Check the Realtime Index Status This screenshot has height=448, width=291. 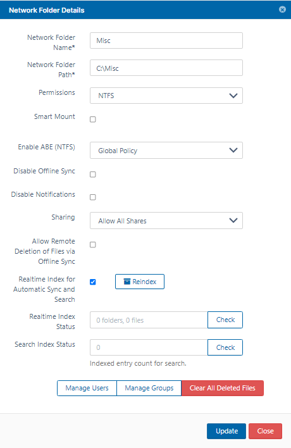[225, 320]
